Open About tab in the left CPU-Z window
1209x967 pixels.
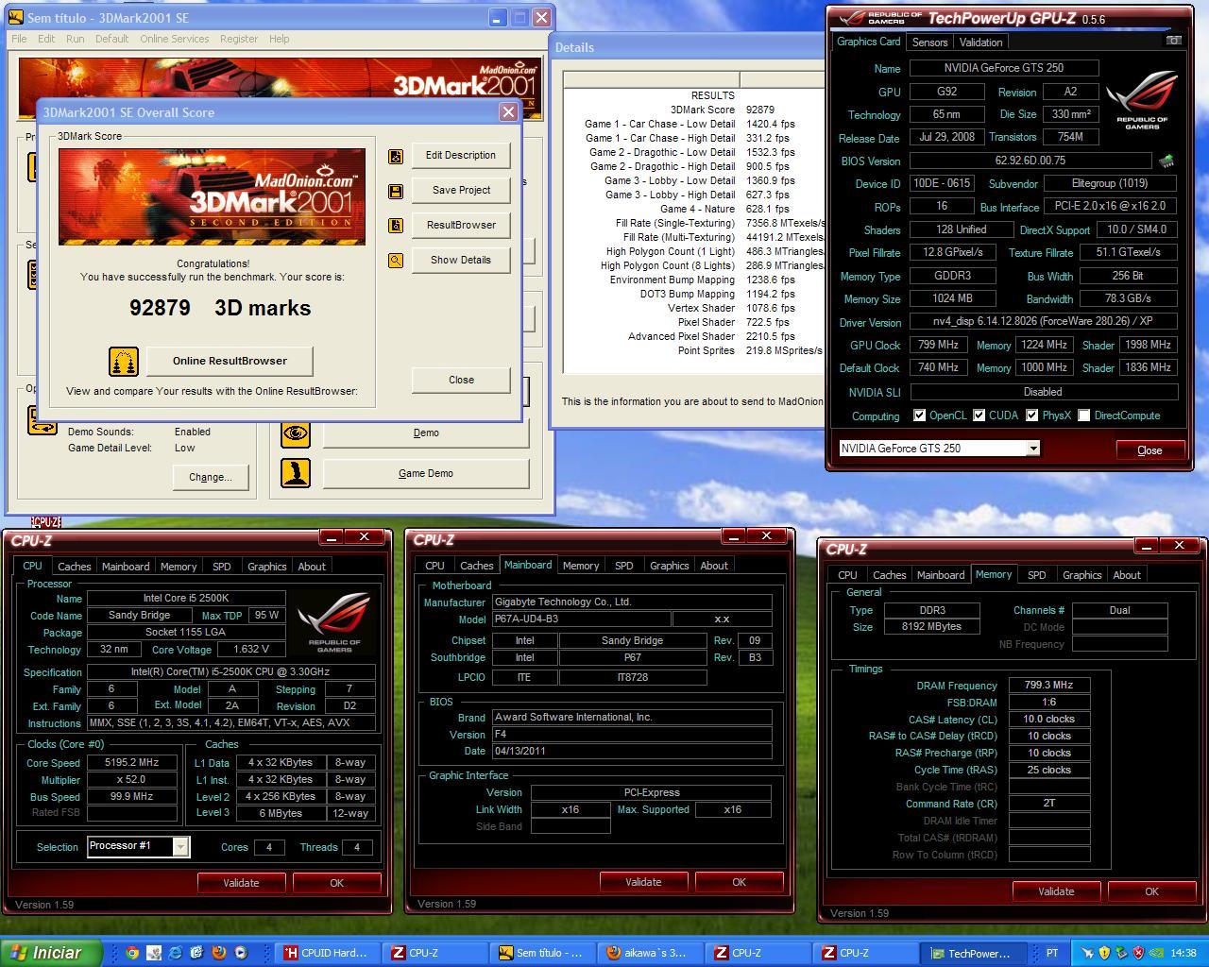[312, 567]
